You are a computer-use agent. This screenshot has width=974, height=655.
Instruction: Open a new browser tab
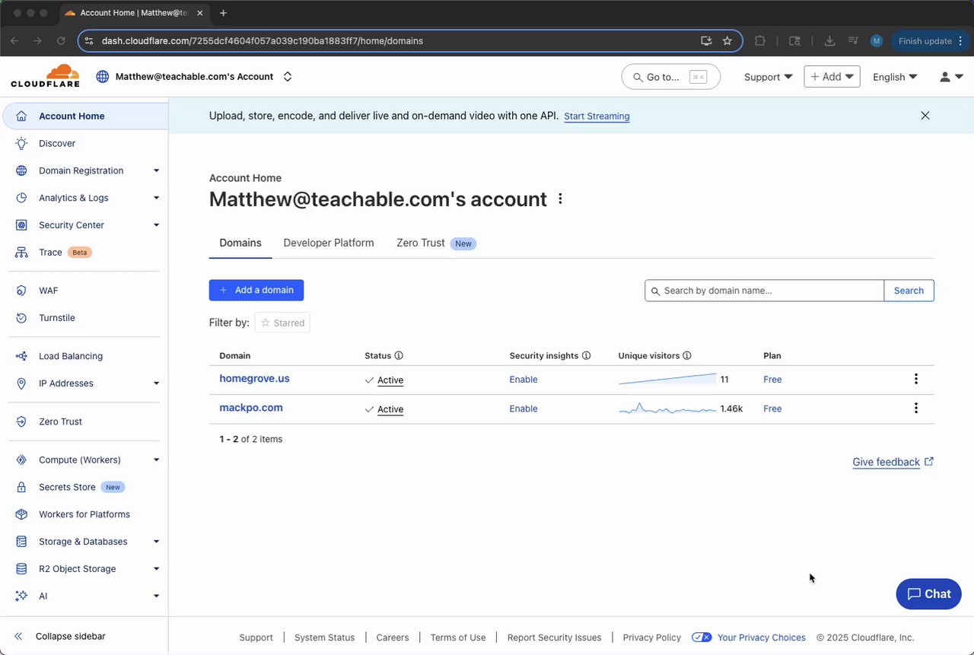[223, 13]
